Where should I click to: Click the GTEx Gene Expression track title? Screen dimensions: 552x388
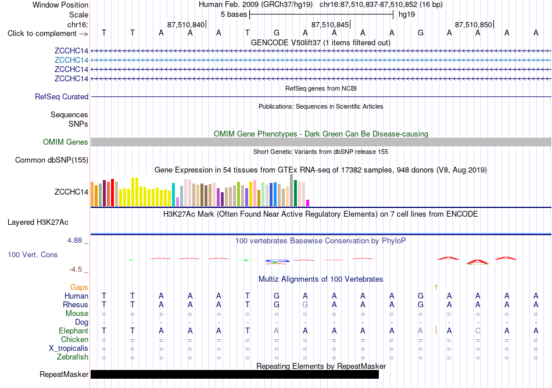tap(321, 170)
